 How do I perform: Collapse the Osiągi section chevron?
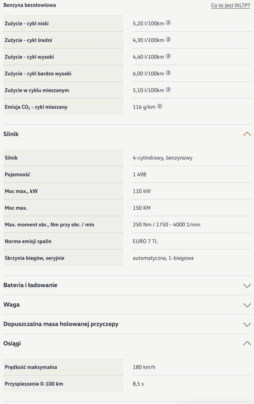pos(247,343)
